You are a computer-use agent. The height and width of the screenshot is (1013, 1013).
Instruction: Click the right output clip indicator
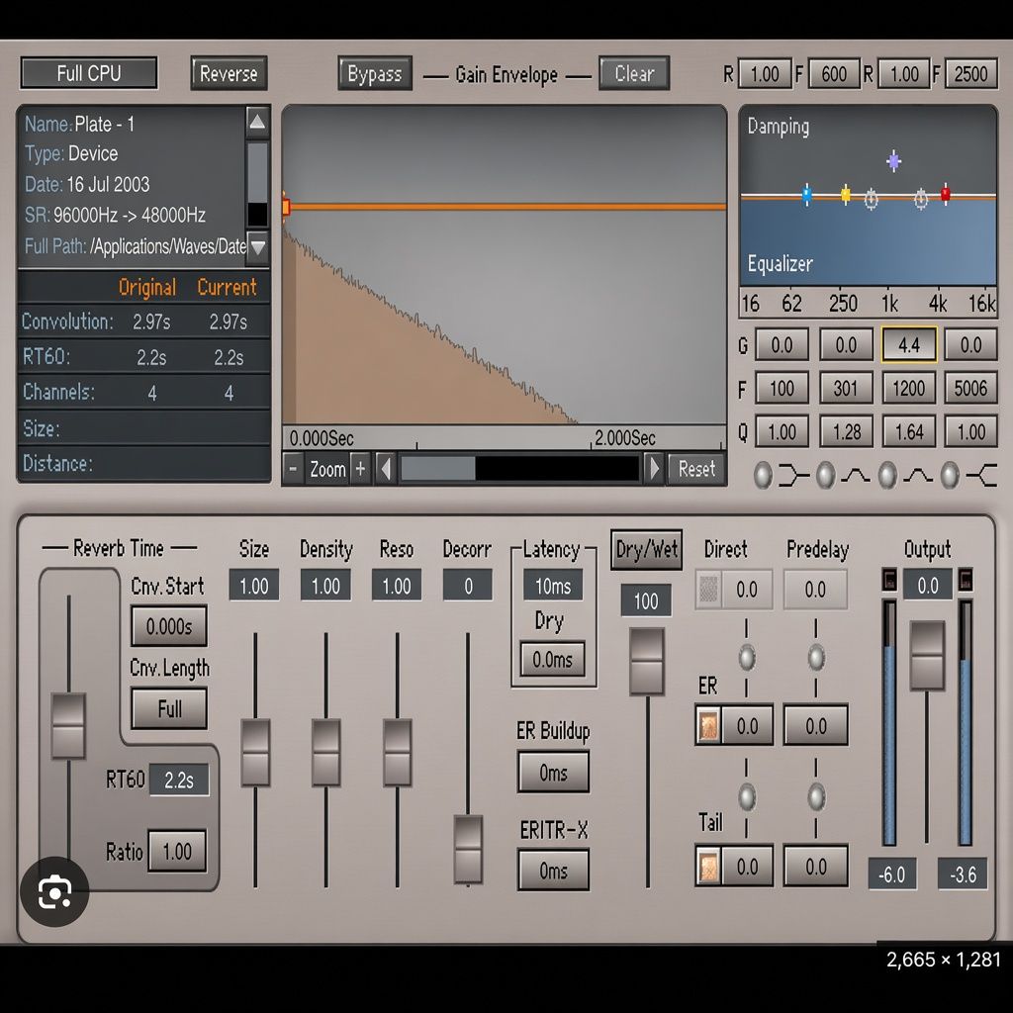pos(966,580)
